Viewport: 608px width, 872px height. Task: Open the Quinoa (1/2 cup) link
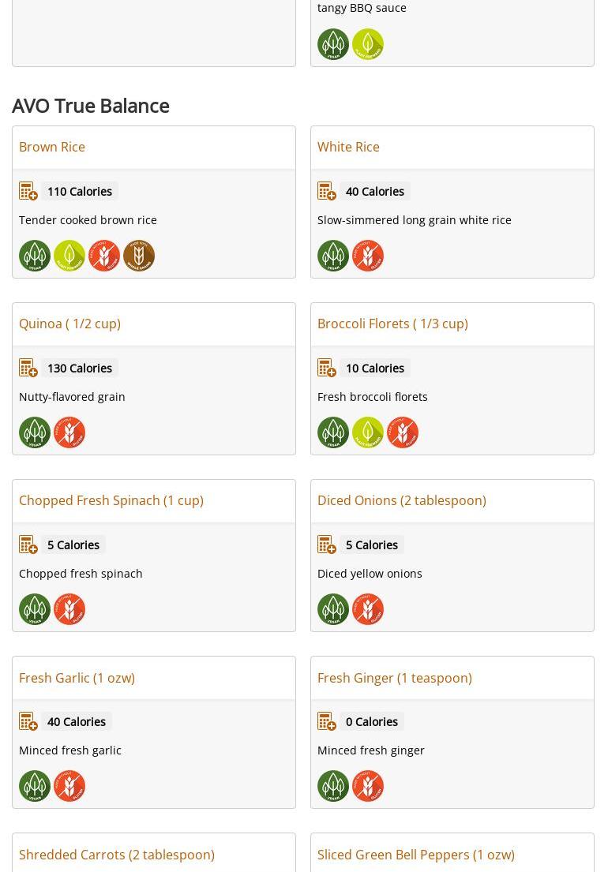pyautogui.click(x=69, y=324)
